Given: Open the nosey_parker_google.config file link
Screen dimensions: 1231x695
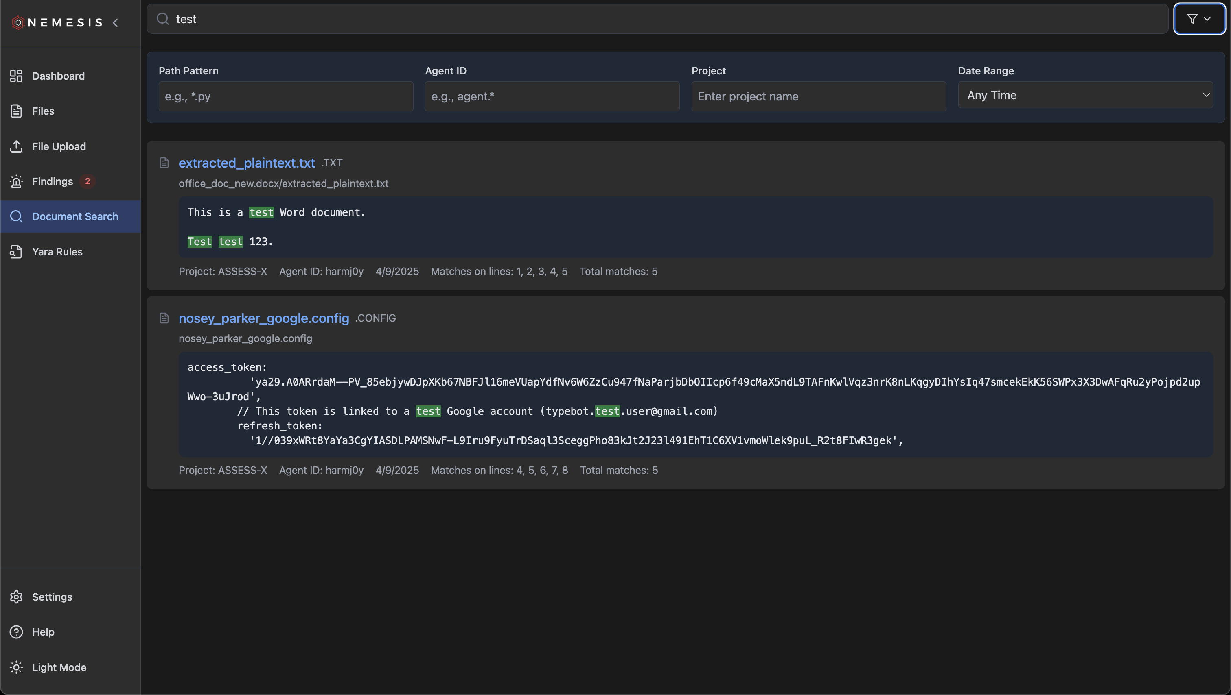Looking at the screenshot, I should pos(263,318).
